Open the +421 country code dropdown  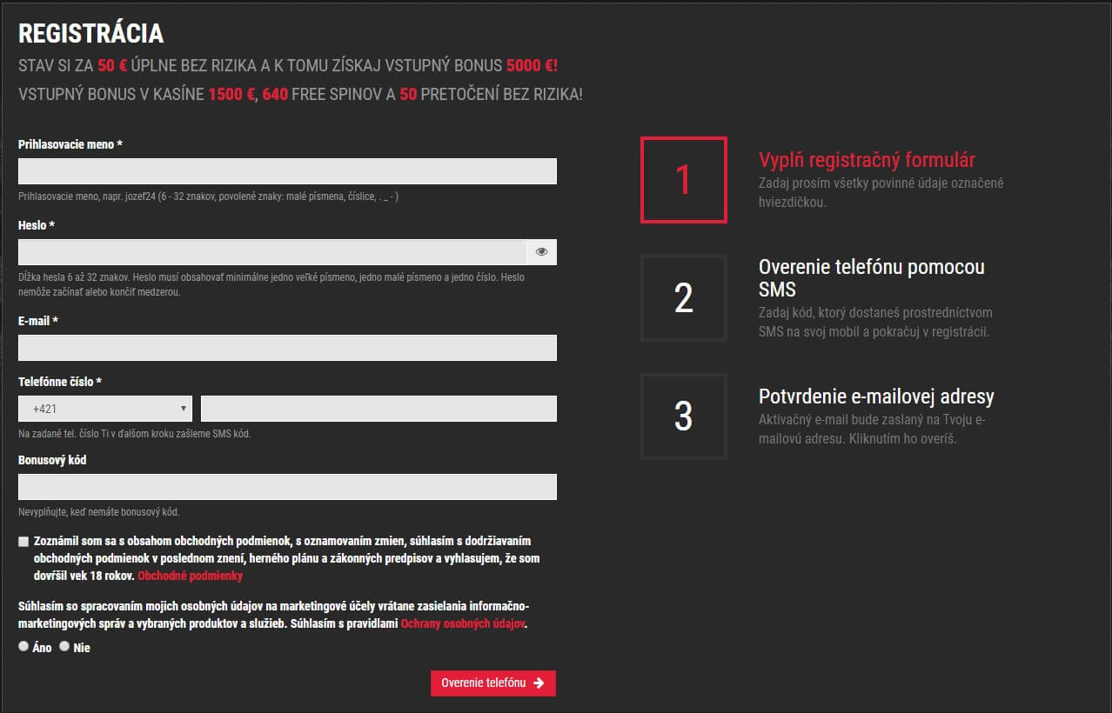click(x=105, y=409)
